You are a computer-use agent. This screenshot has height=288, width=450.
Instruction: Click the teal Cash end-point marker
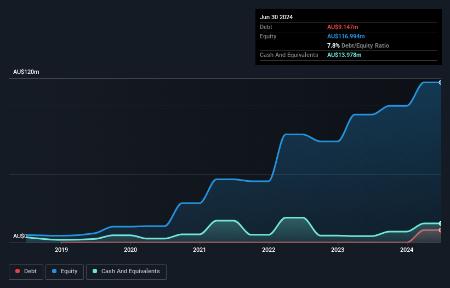pyautogui.click(x=441, y=223)
